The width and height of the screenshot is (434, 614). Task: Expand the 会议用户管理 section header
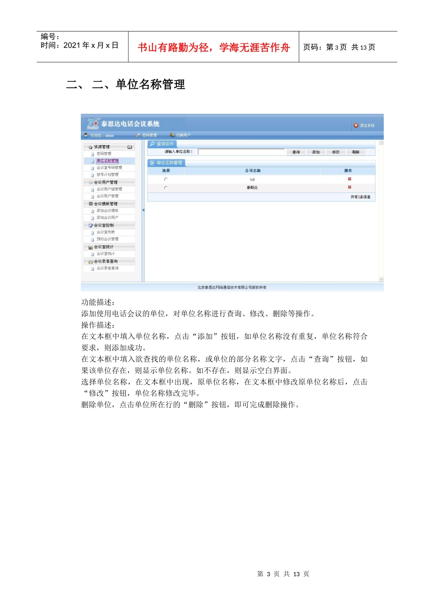[x=109, y=182]
